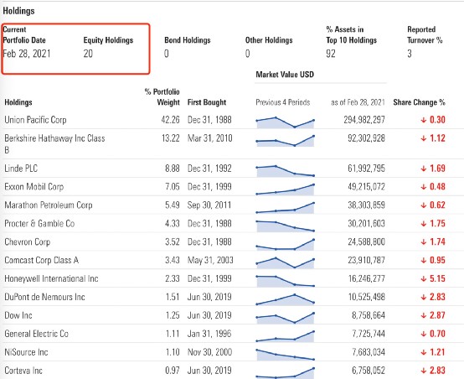This screenshot has width=464, height=379.
Task: Open the Linde PLC holding
Action: point(21,169)
